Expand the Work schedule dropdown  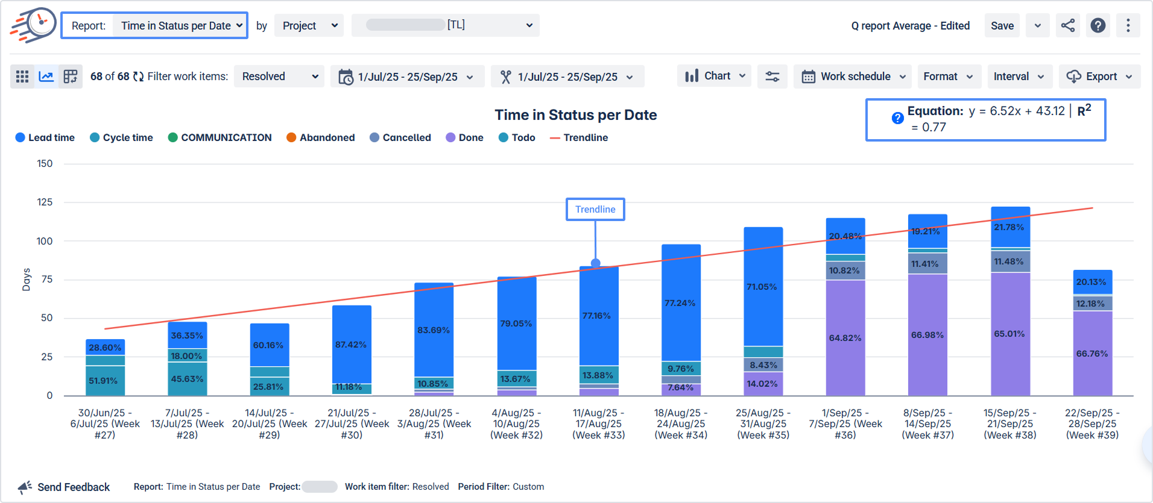click(x=853, y=77)
